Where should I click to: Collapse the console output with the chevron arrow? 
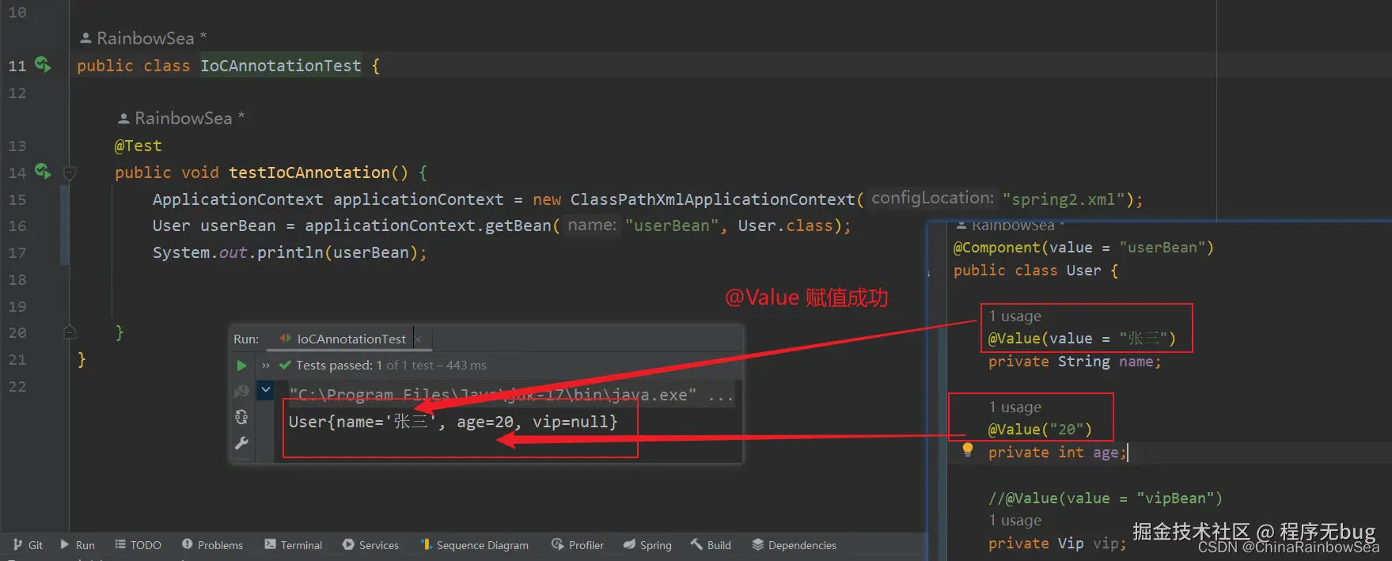266,389
